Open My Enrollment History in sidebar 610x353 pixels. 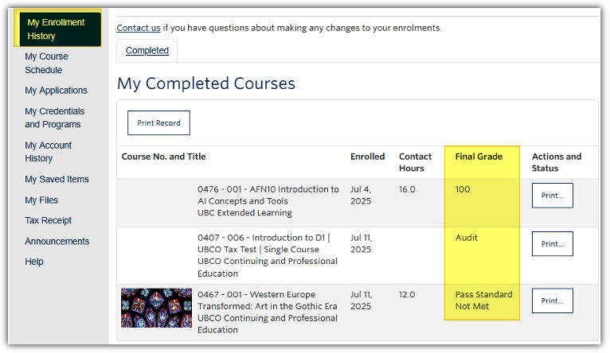click(56, 29)
